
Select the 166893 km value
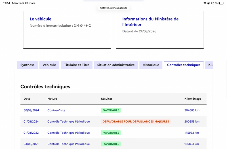pos(192,144)
